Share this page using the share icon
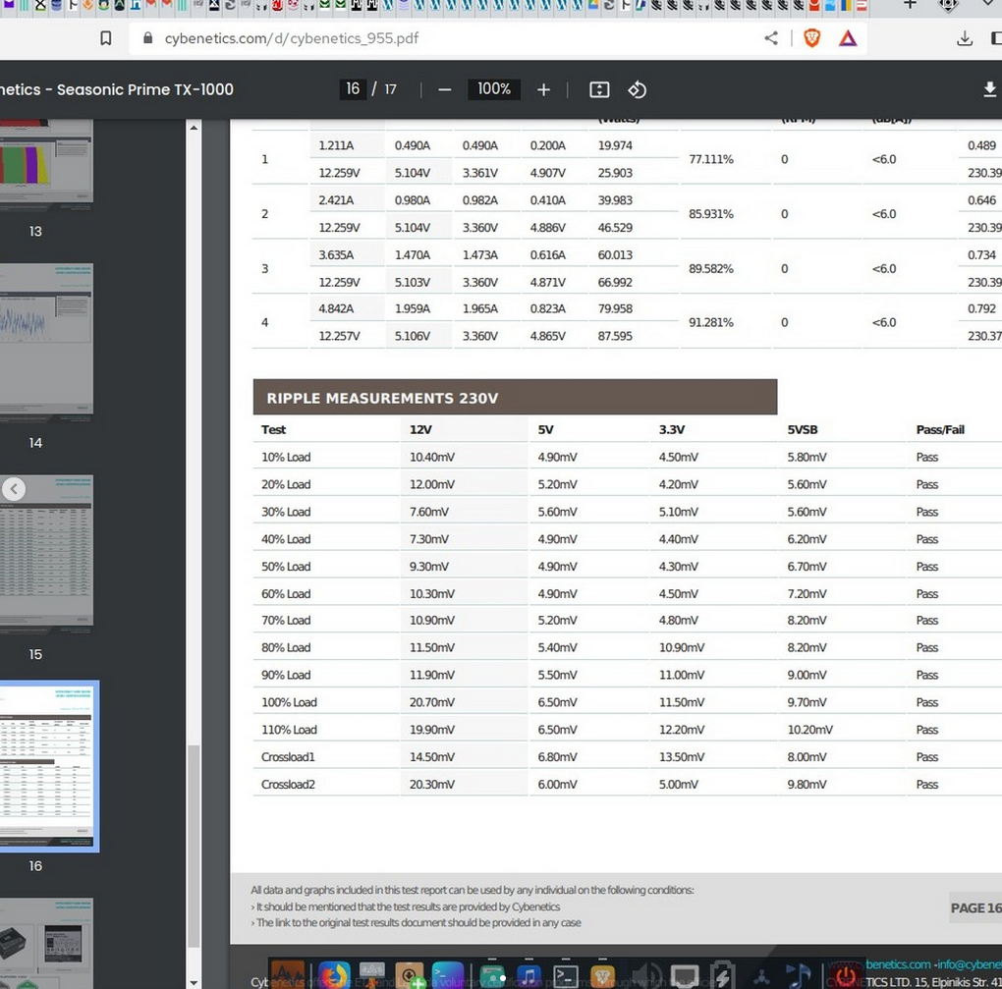Screen dimensions: 1002x989 click(x=771, y=38)
